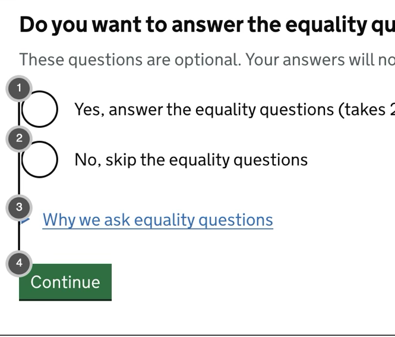395x337 pixels.
Task: Click the number 4 badge icon
Action: (x=19, y=263)
